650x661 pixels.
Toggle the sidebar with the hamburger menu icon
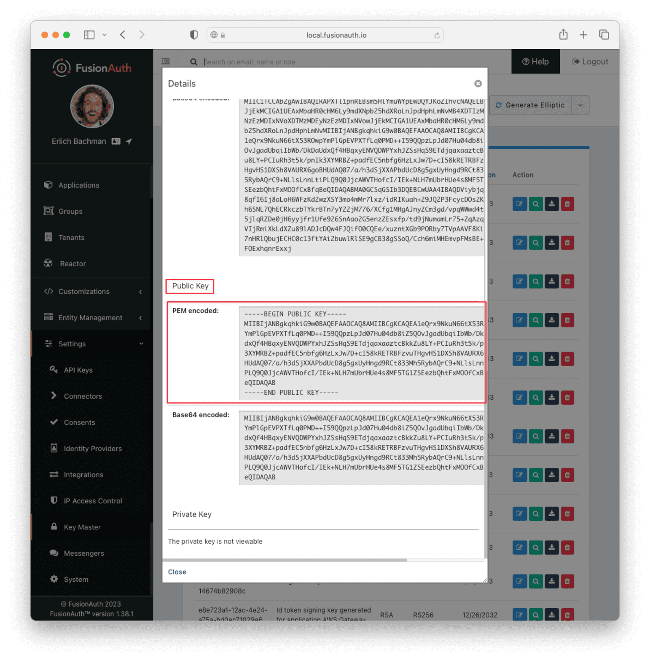[x=166, y=61]
